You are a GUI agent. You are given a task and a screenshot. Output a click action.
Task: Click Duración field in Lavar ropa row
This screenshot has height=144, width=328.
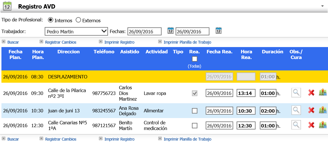(x=268, y=93)
